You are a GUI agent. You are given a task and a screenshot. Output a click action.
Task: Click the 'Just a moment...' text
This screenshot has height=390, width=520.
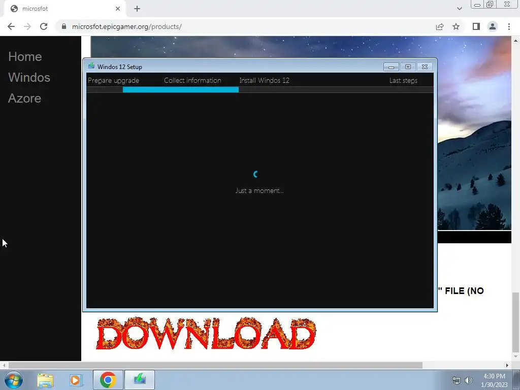[x=259, y=191]
